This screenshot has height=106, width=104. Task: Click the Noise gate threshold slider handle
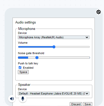coord(37,58)
